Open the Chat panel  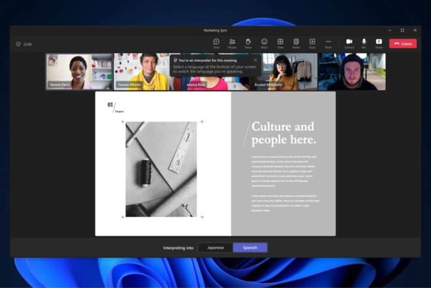click(x=216, y=43)
